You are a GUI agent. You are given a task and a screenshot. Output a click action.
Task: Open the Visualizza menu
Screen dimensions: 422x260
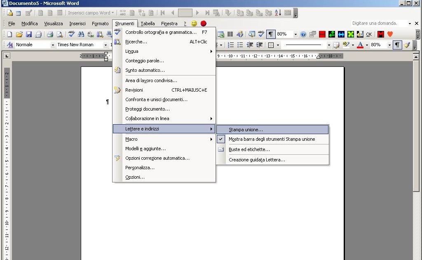53,24
